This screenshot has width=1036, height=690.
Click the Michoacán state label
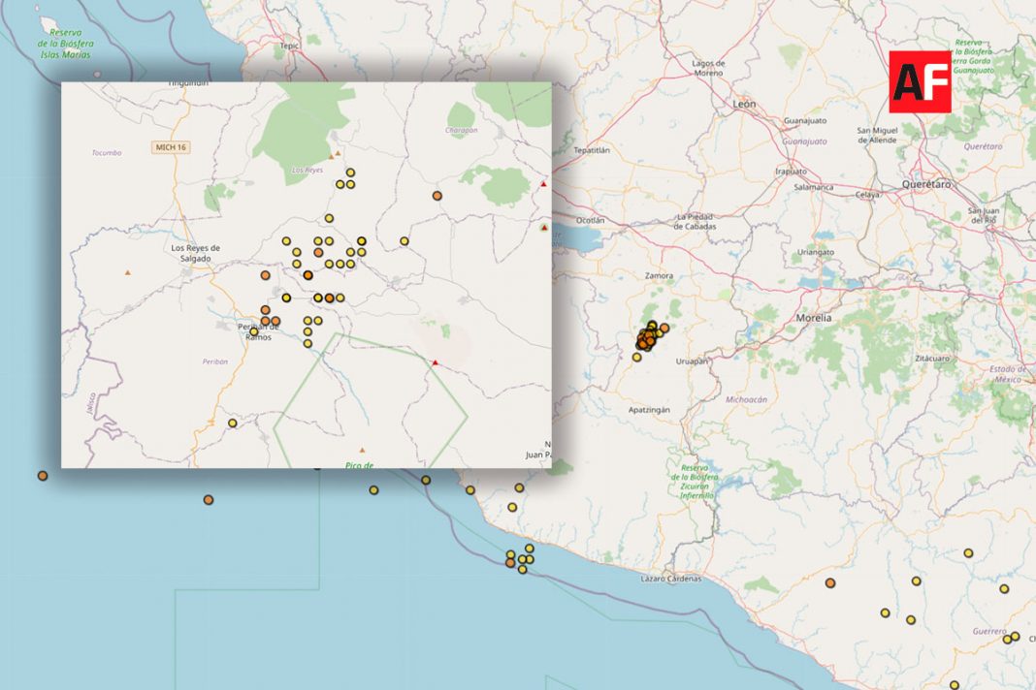(x=747, y=399)
